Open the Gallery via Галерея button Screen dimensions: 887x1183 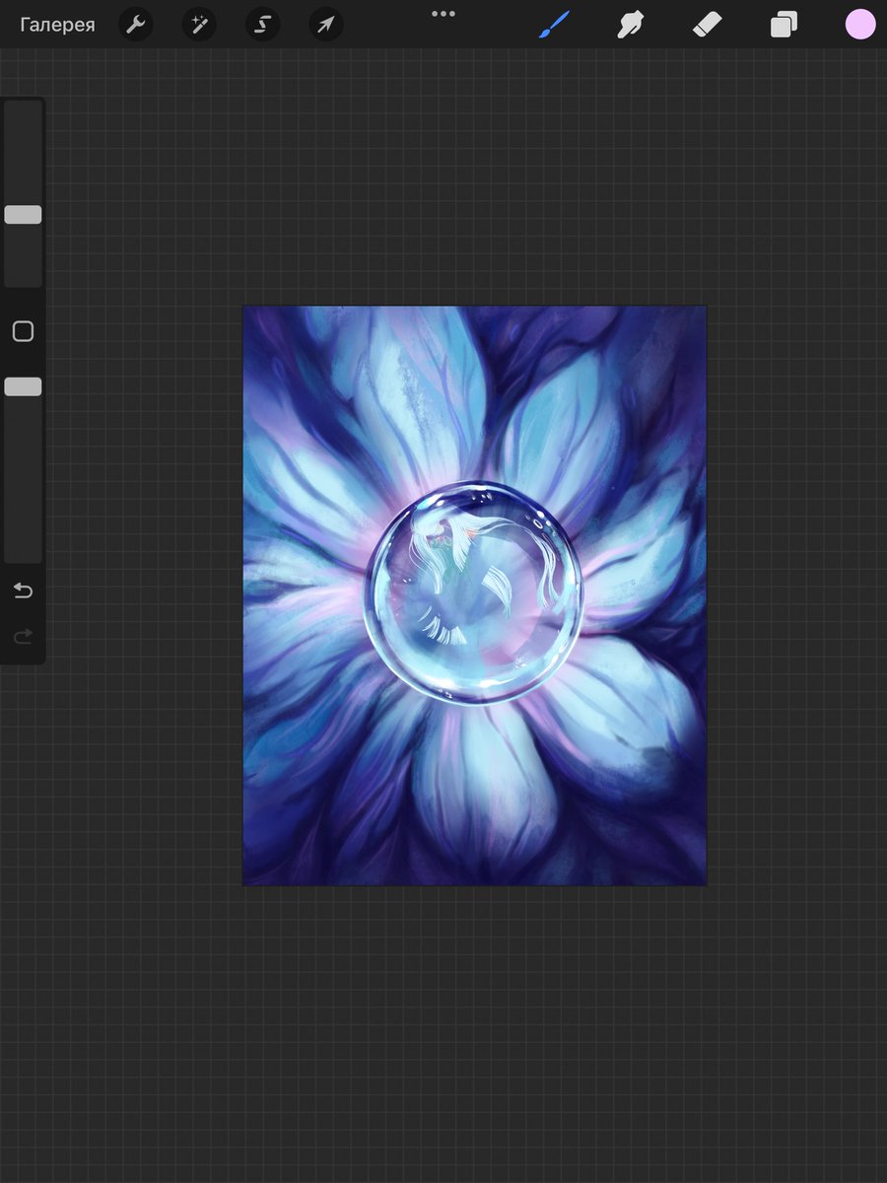57,25
